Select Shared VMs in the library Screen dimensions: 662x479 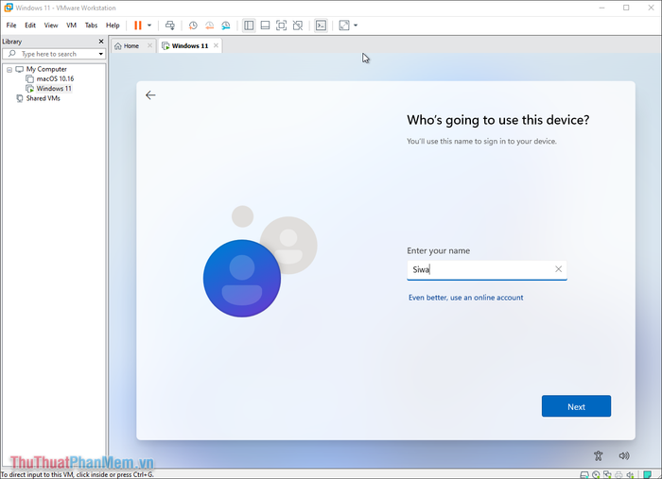click(44, 98)
